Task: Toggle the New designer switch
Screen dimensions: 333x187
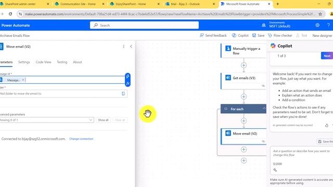Action: pyautogui.click(x=322, y=35)
